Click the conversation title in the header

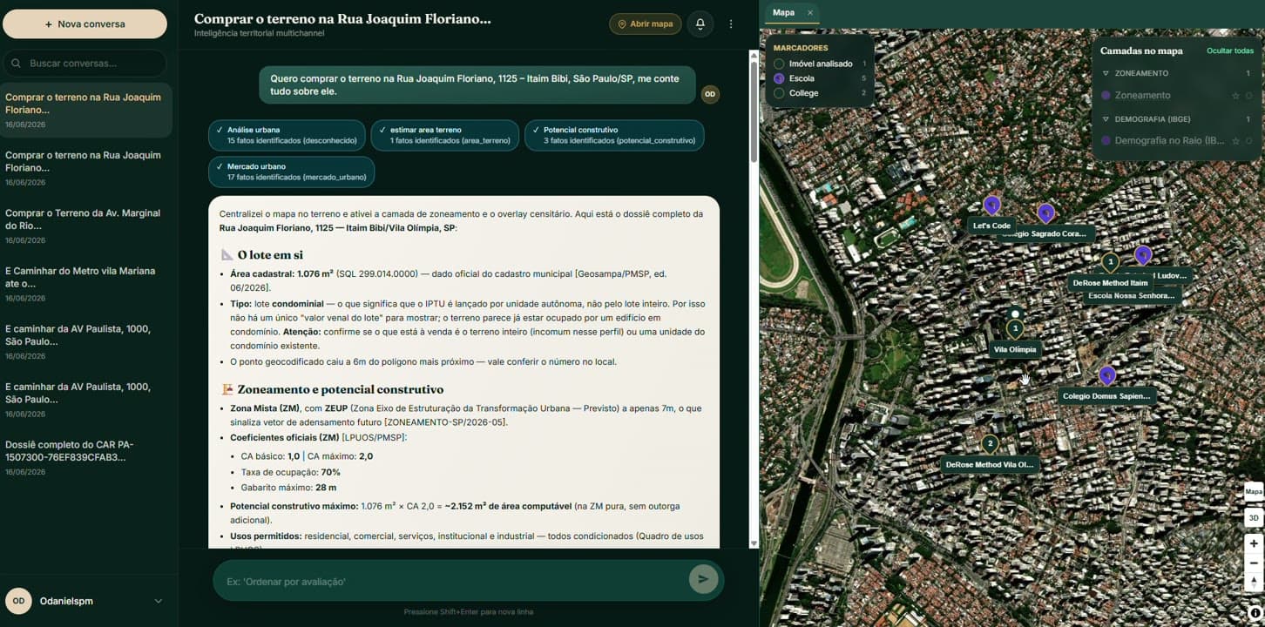point(342,18)
